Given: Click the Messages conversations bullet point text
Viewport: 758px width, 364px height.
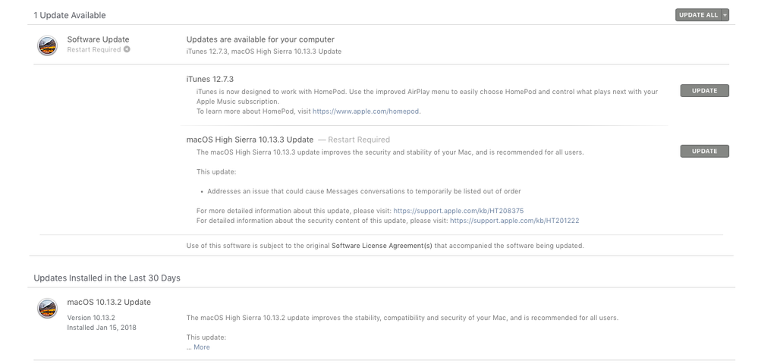Looking at the screenshot, I should pos(364,191).
